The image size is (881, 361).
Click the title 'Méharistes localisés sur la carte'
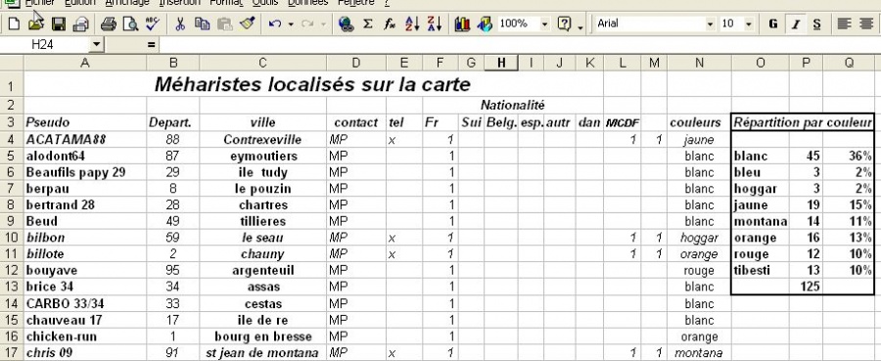coord(312,84)
